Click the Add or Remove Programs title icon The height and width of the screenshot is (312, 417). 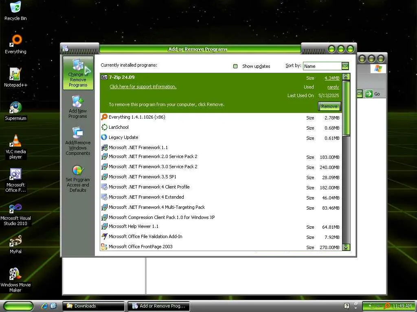[66, 49]
